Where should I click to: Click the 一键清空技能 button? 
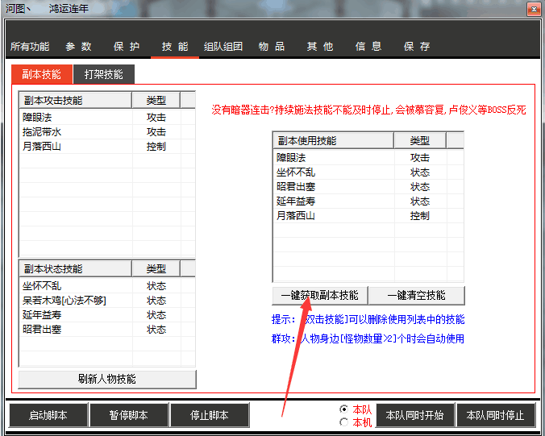pyautogui.click(x=416, y=295)
